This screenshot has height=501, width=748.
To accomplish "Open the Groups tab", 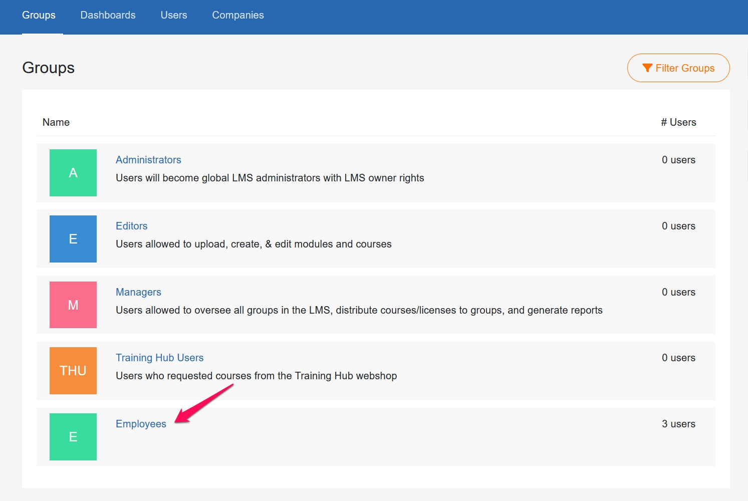I will coord(39,15).
